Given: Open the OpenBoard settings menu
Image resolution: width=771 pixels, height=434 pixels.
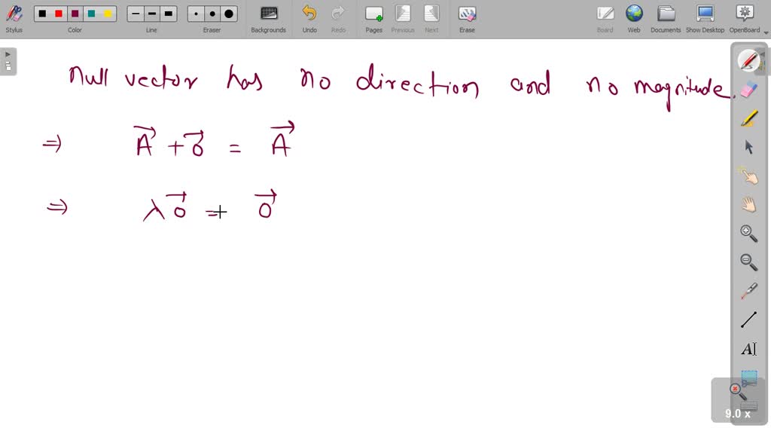Looking at the screenshot, I should [745, 19].
